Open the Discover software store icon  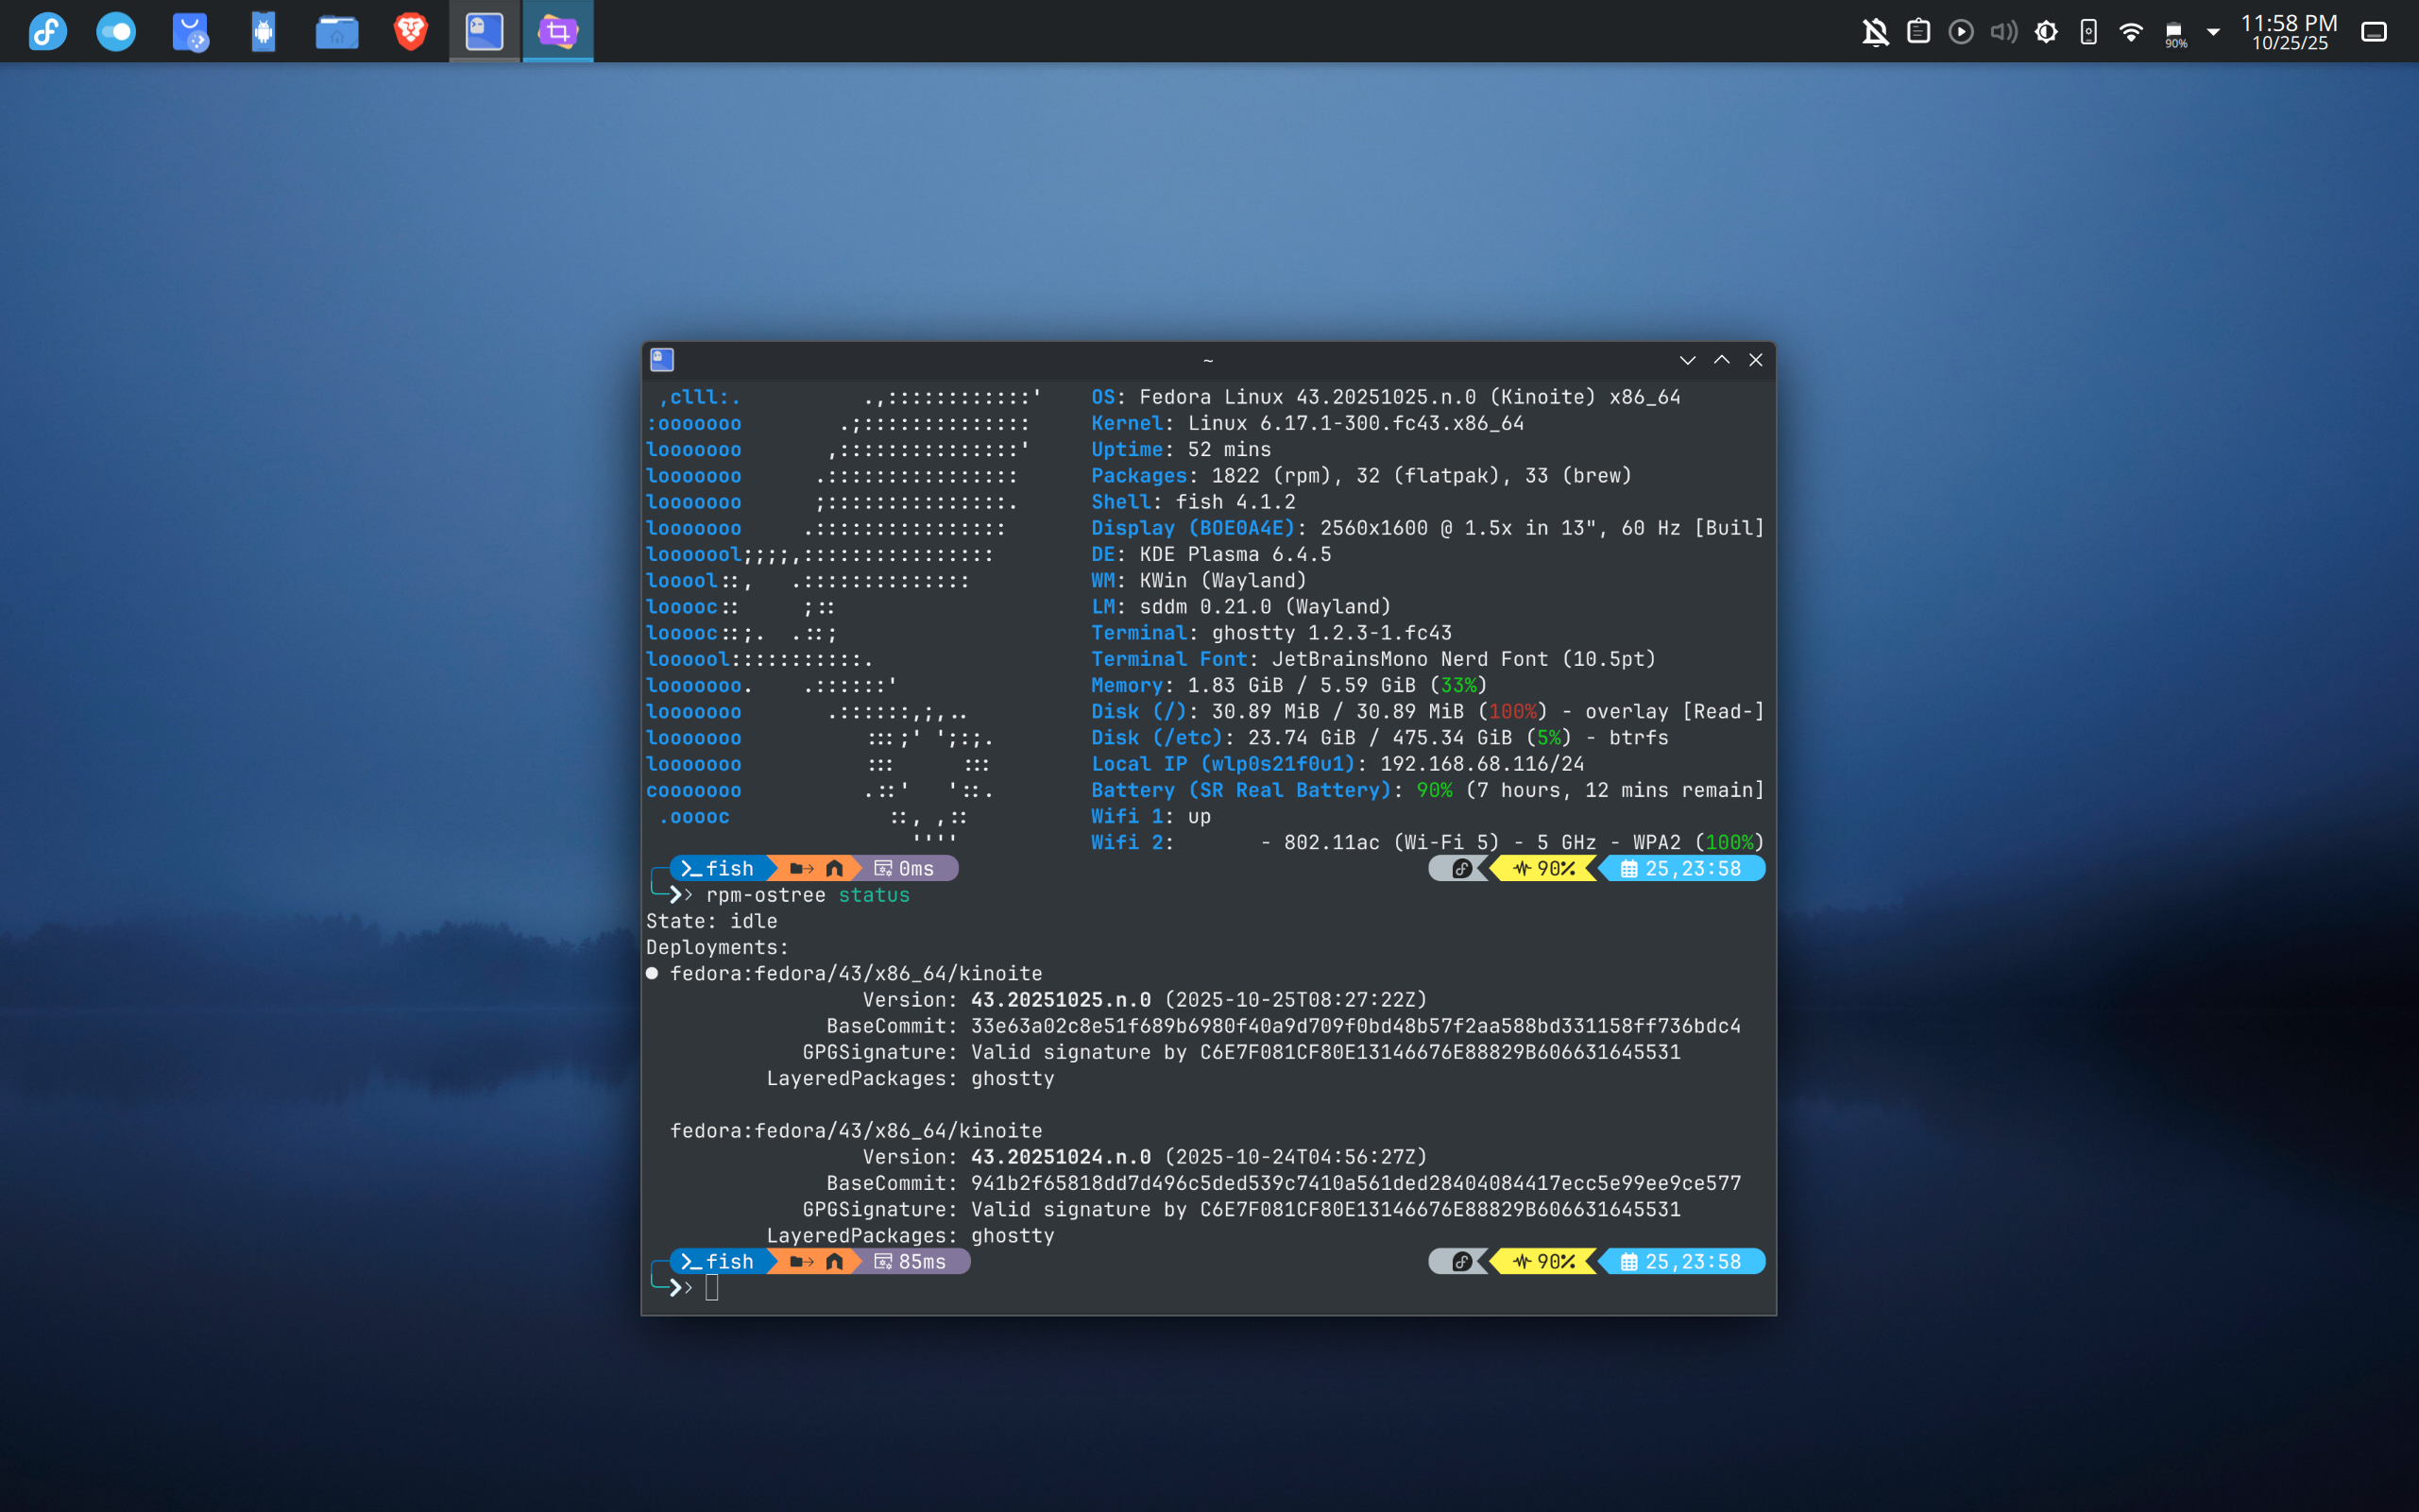click(190, 31)
